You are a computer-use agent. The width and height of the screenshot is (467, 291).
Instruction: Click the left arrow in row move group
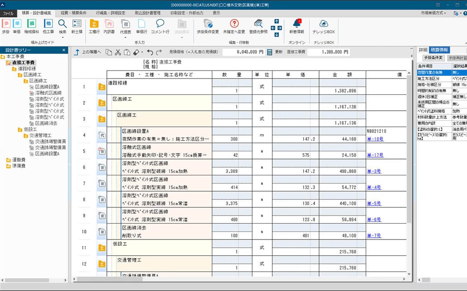(273, 28)
